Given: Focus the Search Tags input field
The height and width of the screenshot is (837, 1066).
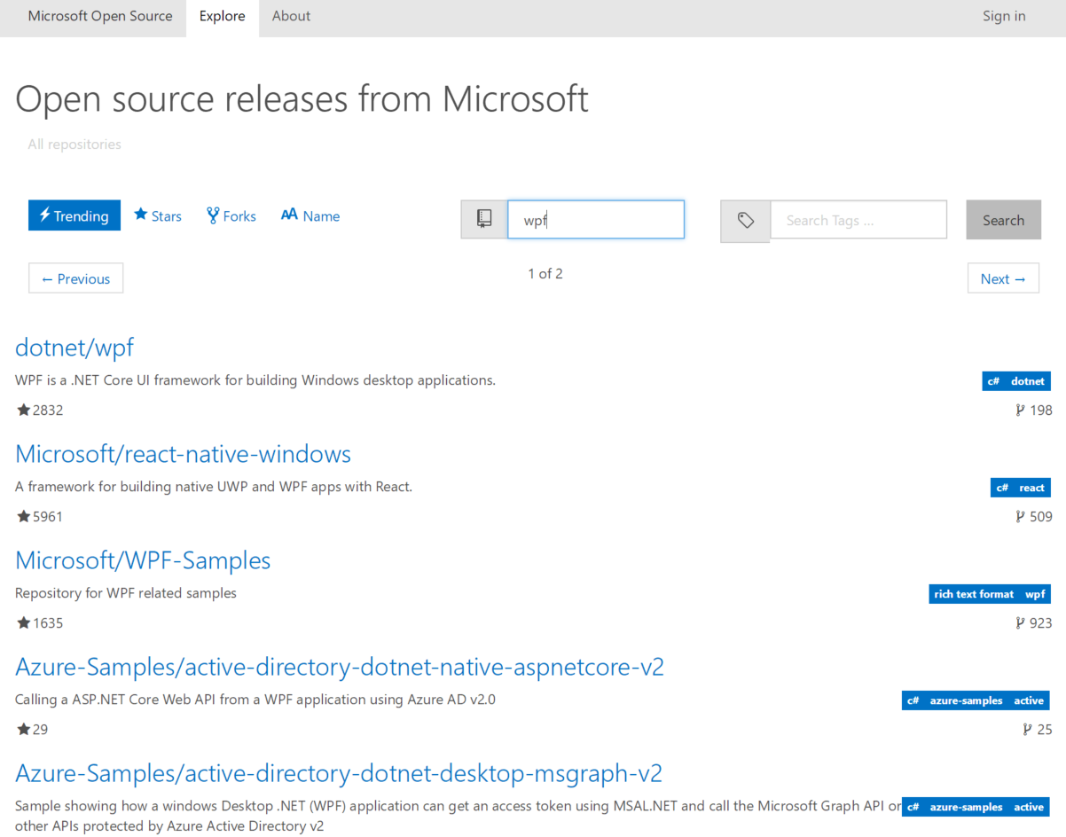Looking at the screenshot, I should 858,220.
